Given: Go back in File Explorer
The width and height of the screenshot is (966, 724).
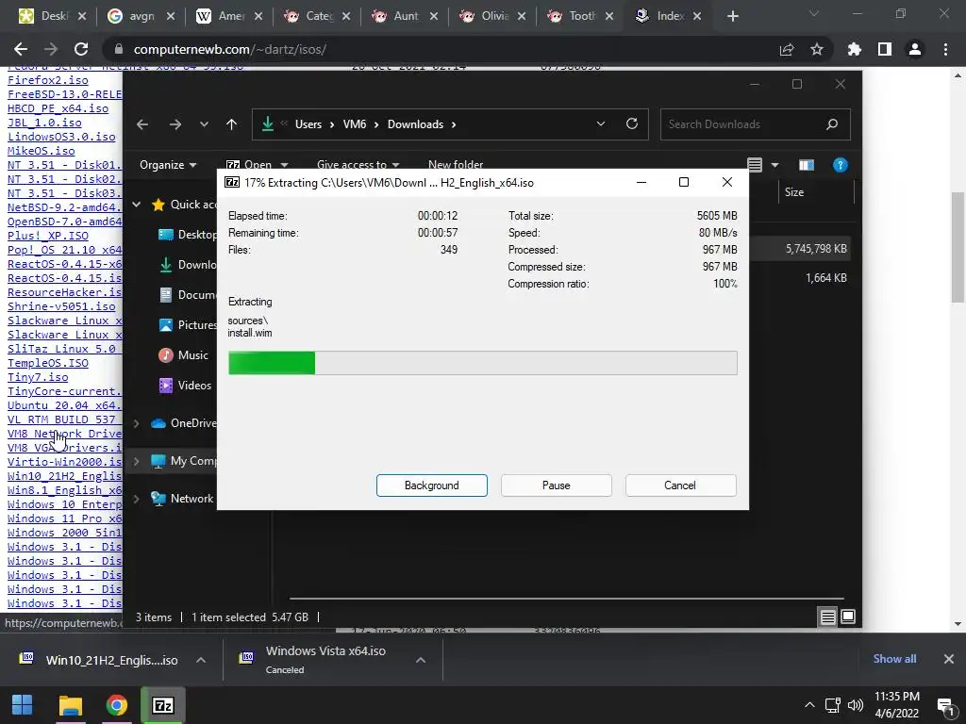Looking at the screenshot, I should 142,124.
